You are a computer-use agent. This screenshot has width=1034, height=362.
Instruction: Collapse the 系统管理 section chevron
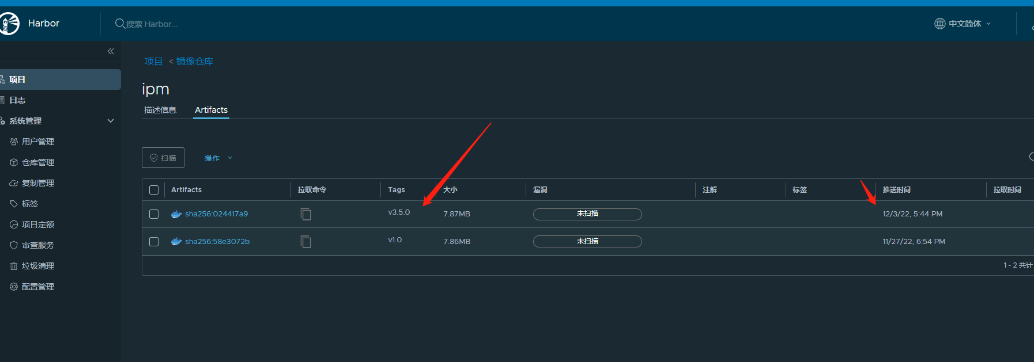pyautogui.click(x=111, y=121)
